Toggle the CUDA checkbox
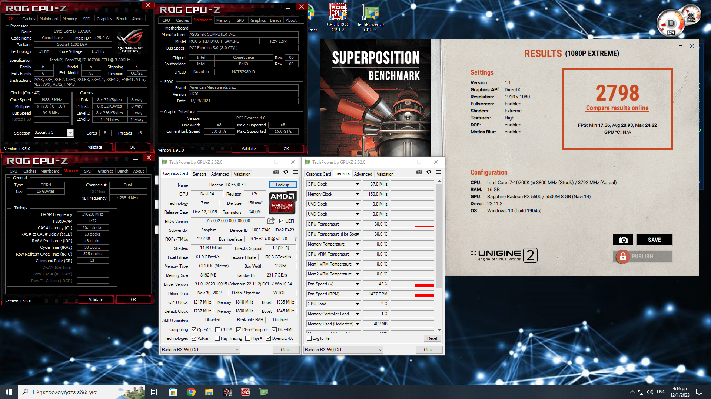The height and width of the screenshot is (399, 711). point(217,330)
